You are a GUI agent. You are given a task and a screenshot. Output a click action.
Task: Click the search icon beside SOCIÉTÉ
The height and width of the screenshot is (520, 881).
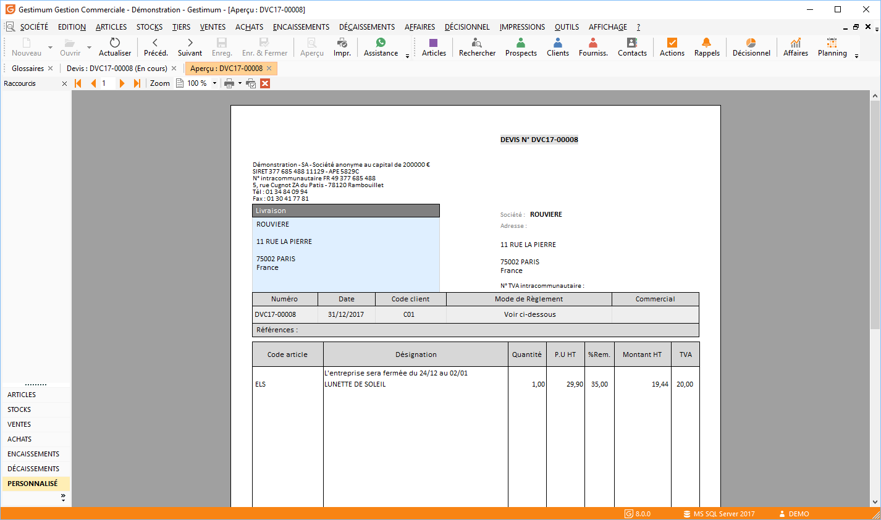coord(11,27)
